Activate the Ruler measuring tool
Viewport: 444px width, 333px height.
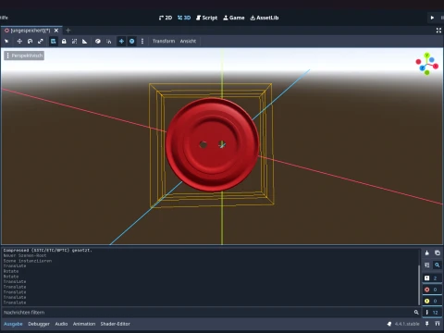85,41
